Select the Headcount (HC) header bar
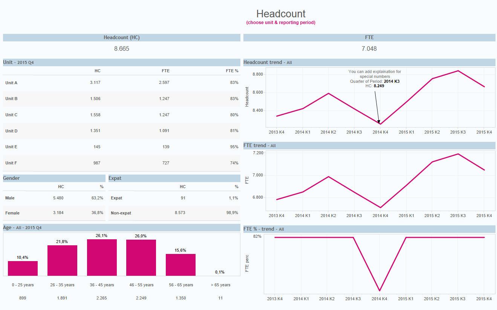The height and width of the screenshot is (310, 497). (x=122, y=38)
